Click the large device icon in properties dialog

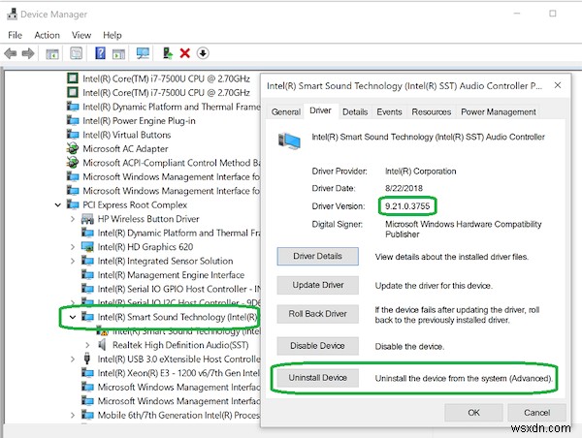(x=289, y=141)
